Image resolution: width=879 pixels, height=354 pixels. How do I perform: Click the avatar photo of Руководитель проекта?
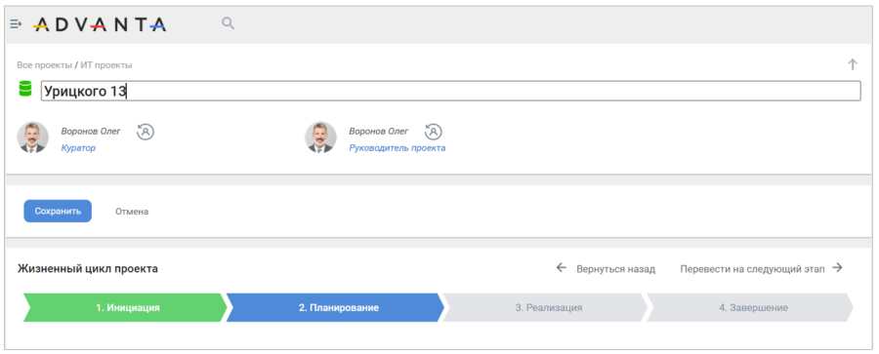coord(320,138)
